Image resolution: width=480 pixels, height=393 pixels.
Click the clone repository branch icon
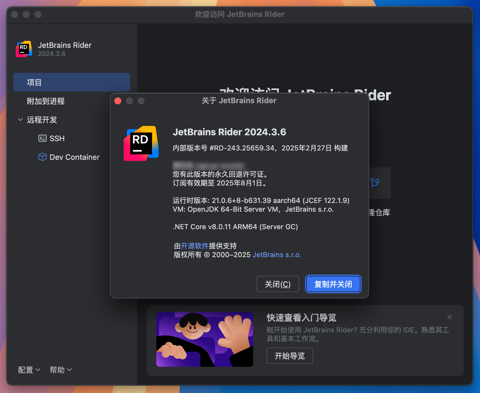(x=375, y=183)
